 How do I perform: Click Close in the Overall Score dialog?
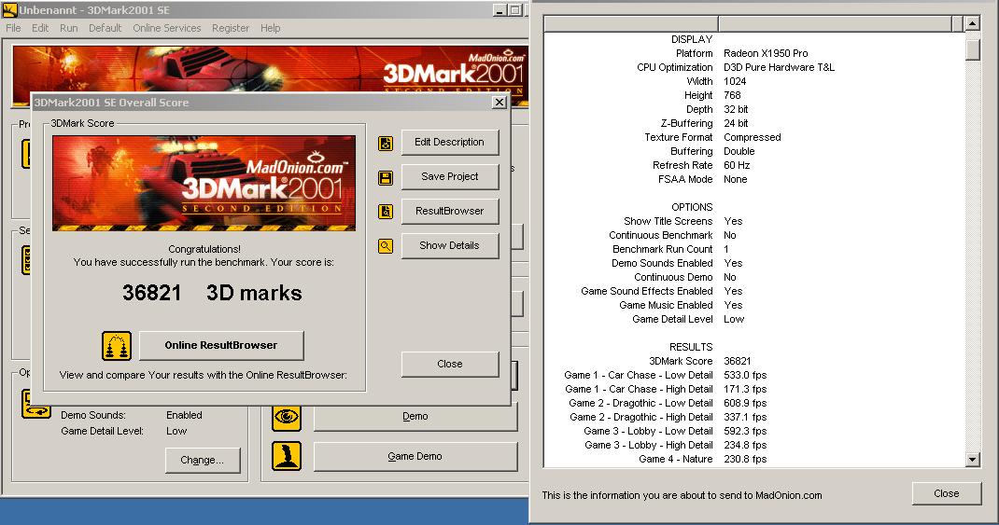pyautogui.click(x=450, y=364)
